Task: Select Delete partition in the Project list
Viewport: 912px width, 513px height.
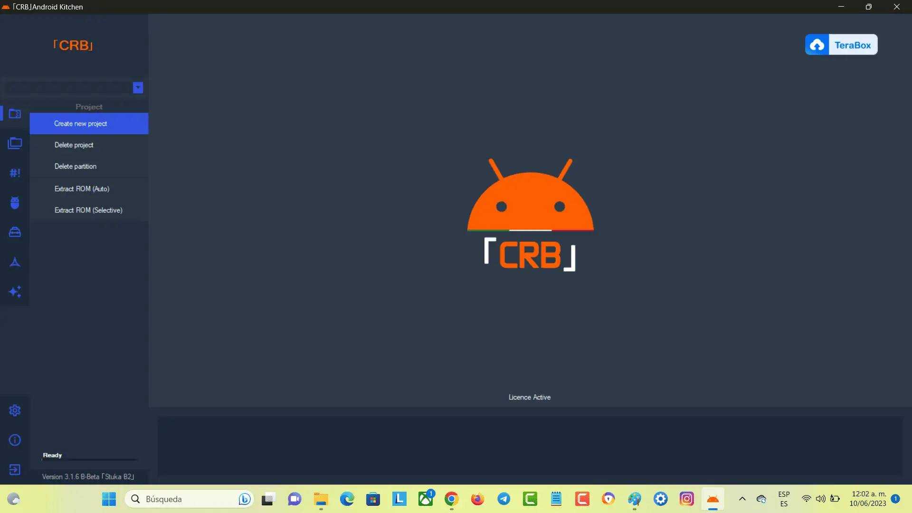Action: tap(75, 166)
